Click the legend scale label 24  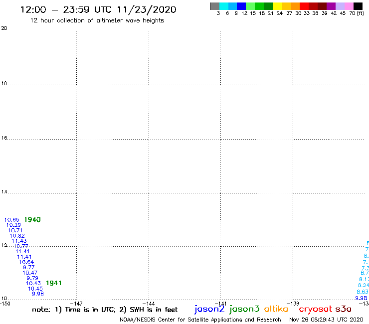click(x=280, y=13)
